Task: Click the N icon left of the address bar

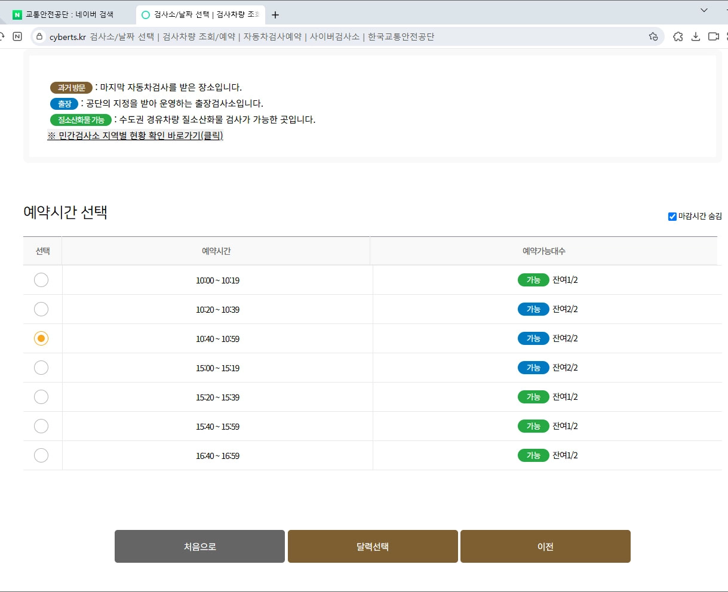Action: (17, 36)
